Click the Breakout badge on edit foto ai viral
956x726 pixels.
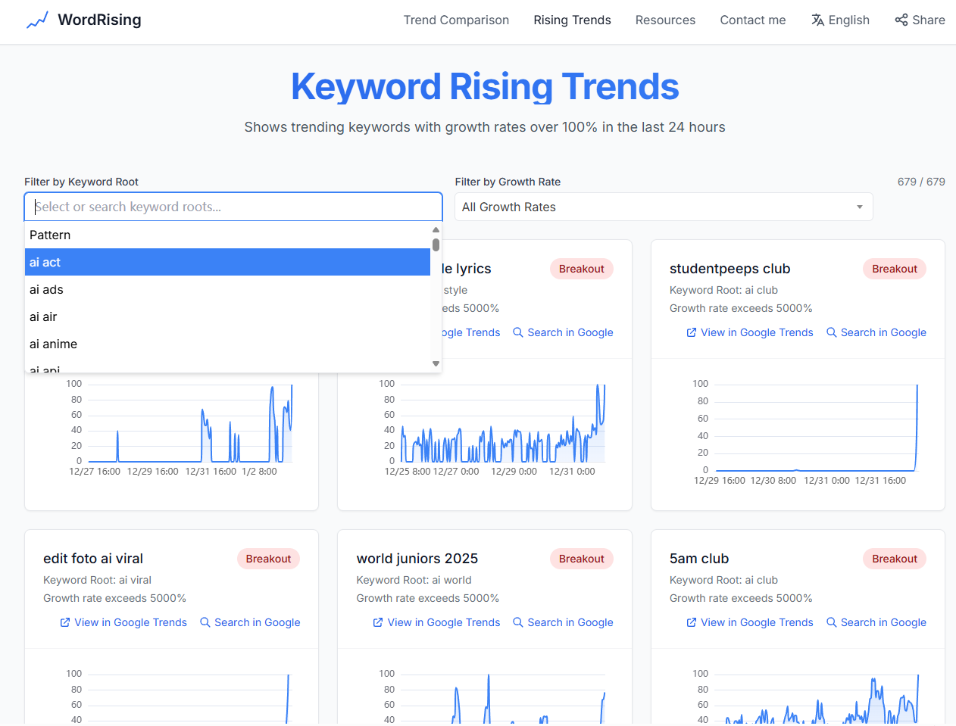268,559
